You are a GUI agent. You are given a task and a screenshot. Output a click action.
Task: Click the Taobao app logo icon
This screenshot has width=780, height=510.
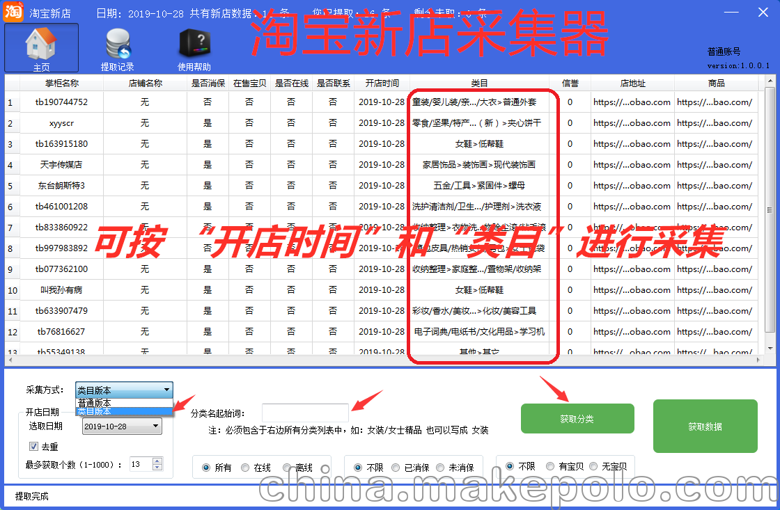[x=13, y=11]
